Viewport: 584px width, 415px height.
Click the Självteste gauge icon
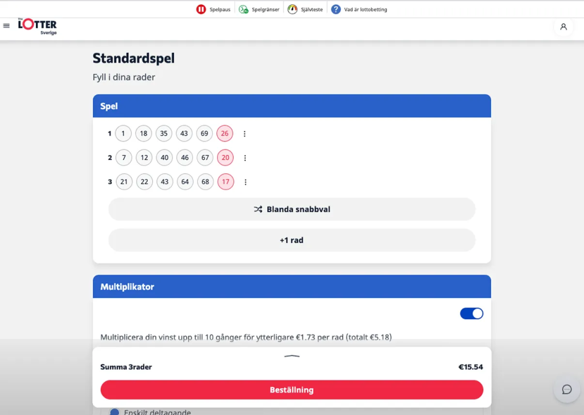[293, 9]
